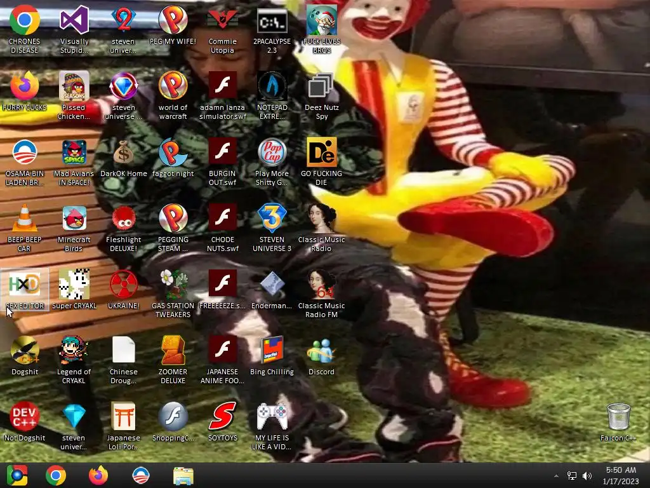Open the Falcon C++ recycle bin icon
This screenshot has height=488, width=650.
coord(618,416)
